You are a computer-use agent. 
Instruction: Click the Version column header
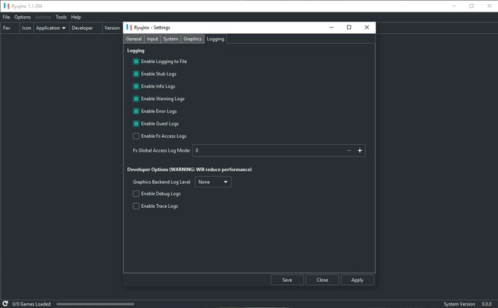pyautogui.click(x=112, y=28)
